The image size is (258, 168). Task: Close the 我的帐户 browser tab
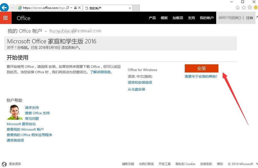tap(130, 8)
